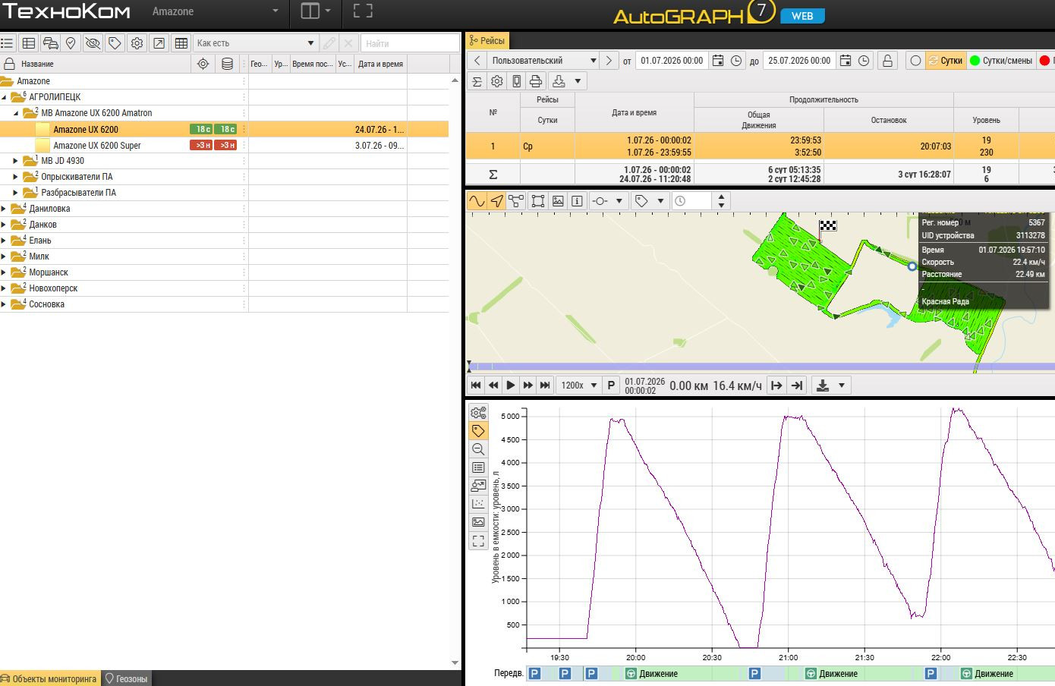
Task: Open settings gear in object list toolbar
Action: (137, 43)
